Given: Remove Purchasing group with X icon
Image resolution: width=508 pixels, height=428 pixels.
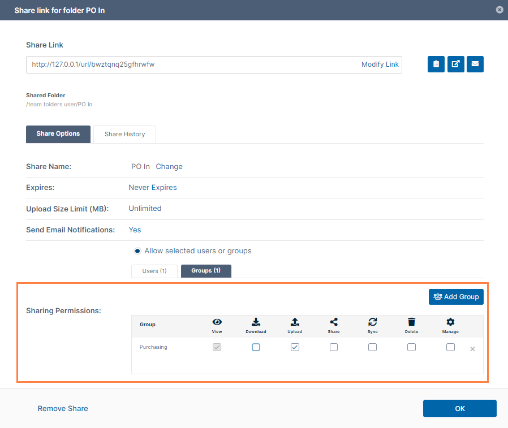Looking at the screenshot, I should click(x=472, y=349).
